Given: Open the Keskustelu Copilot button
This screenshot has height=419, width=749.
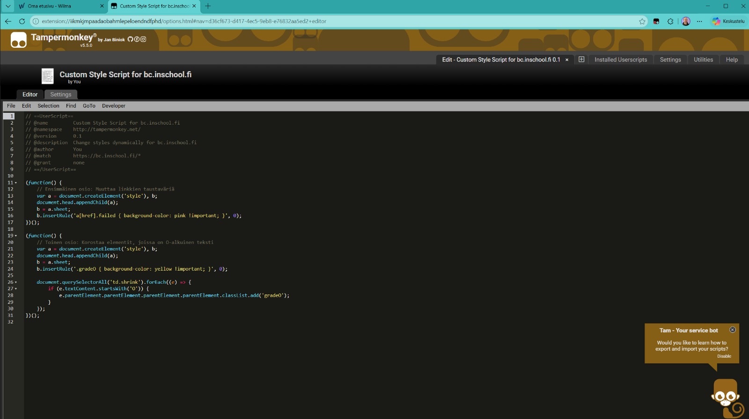Looking at the screenshot, I should (x=728, y=21).
